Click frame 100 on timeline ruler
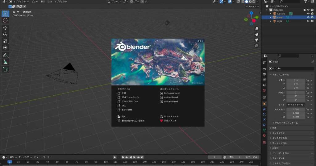 click(x=106, y=162)
